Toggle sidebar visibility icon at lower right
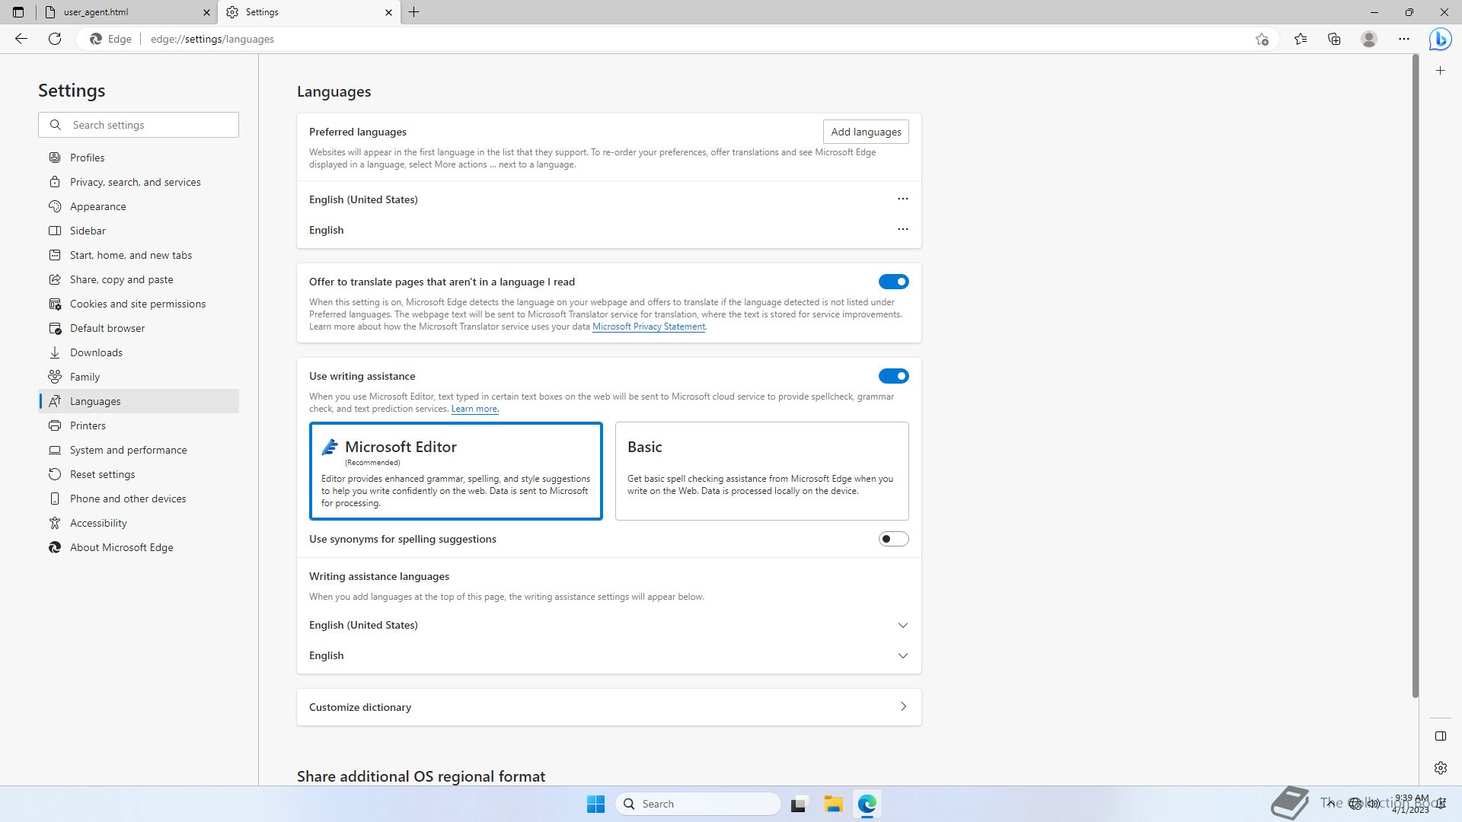 (x=1440, y=736)
